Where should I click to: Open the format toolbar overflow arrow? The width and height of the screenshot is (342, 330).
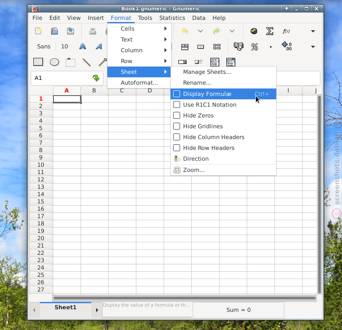(313, 47)
